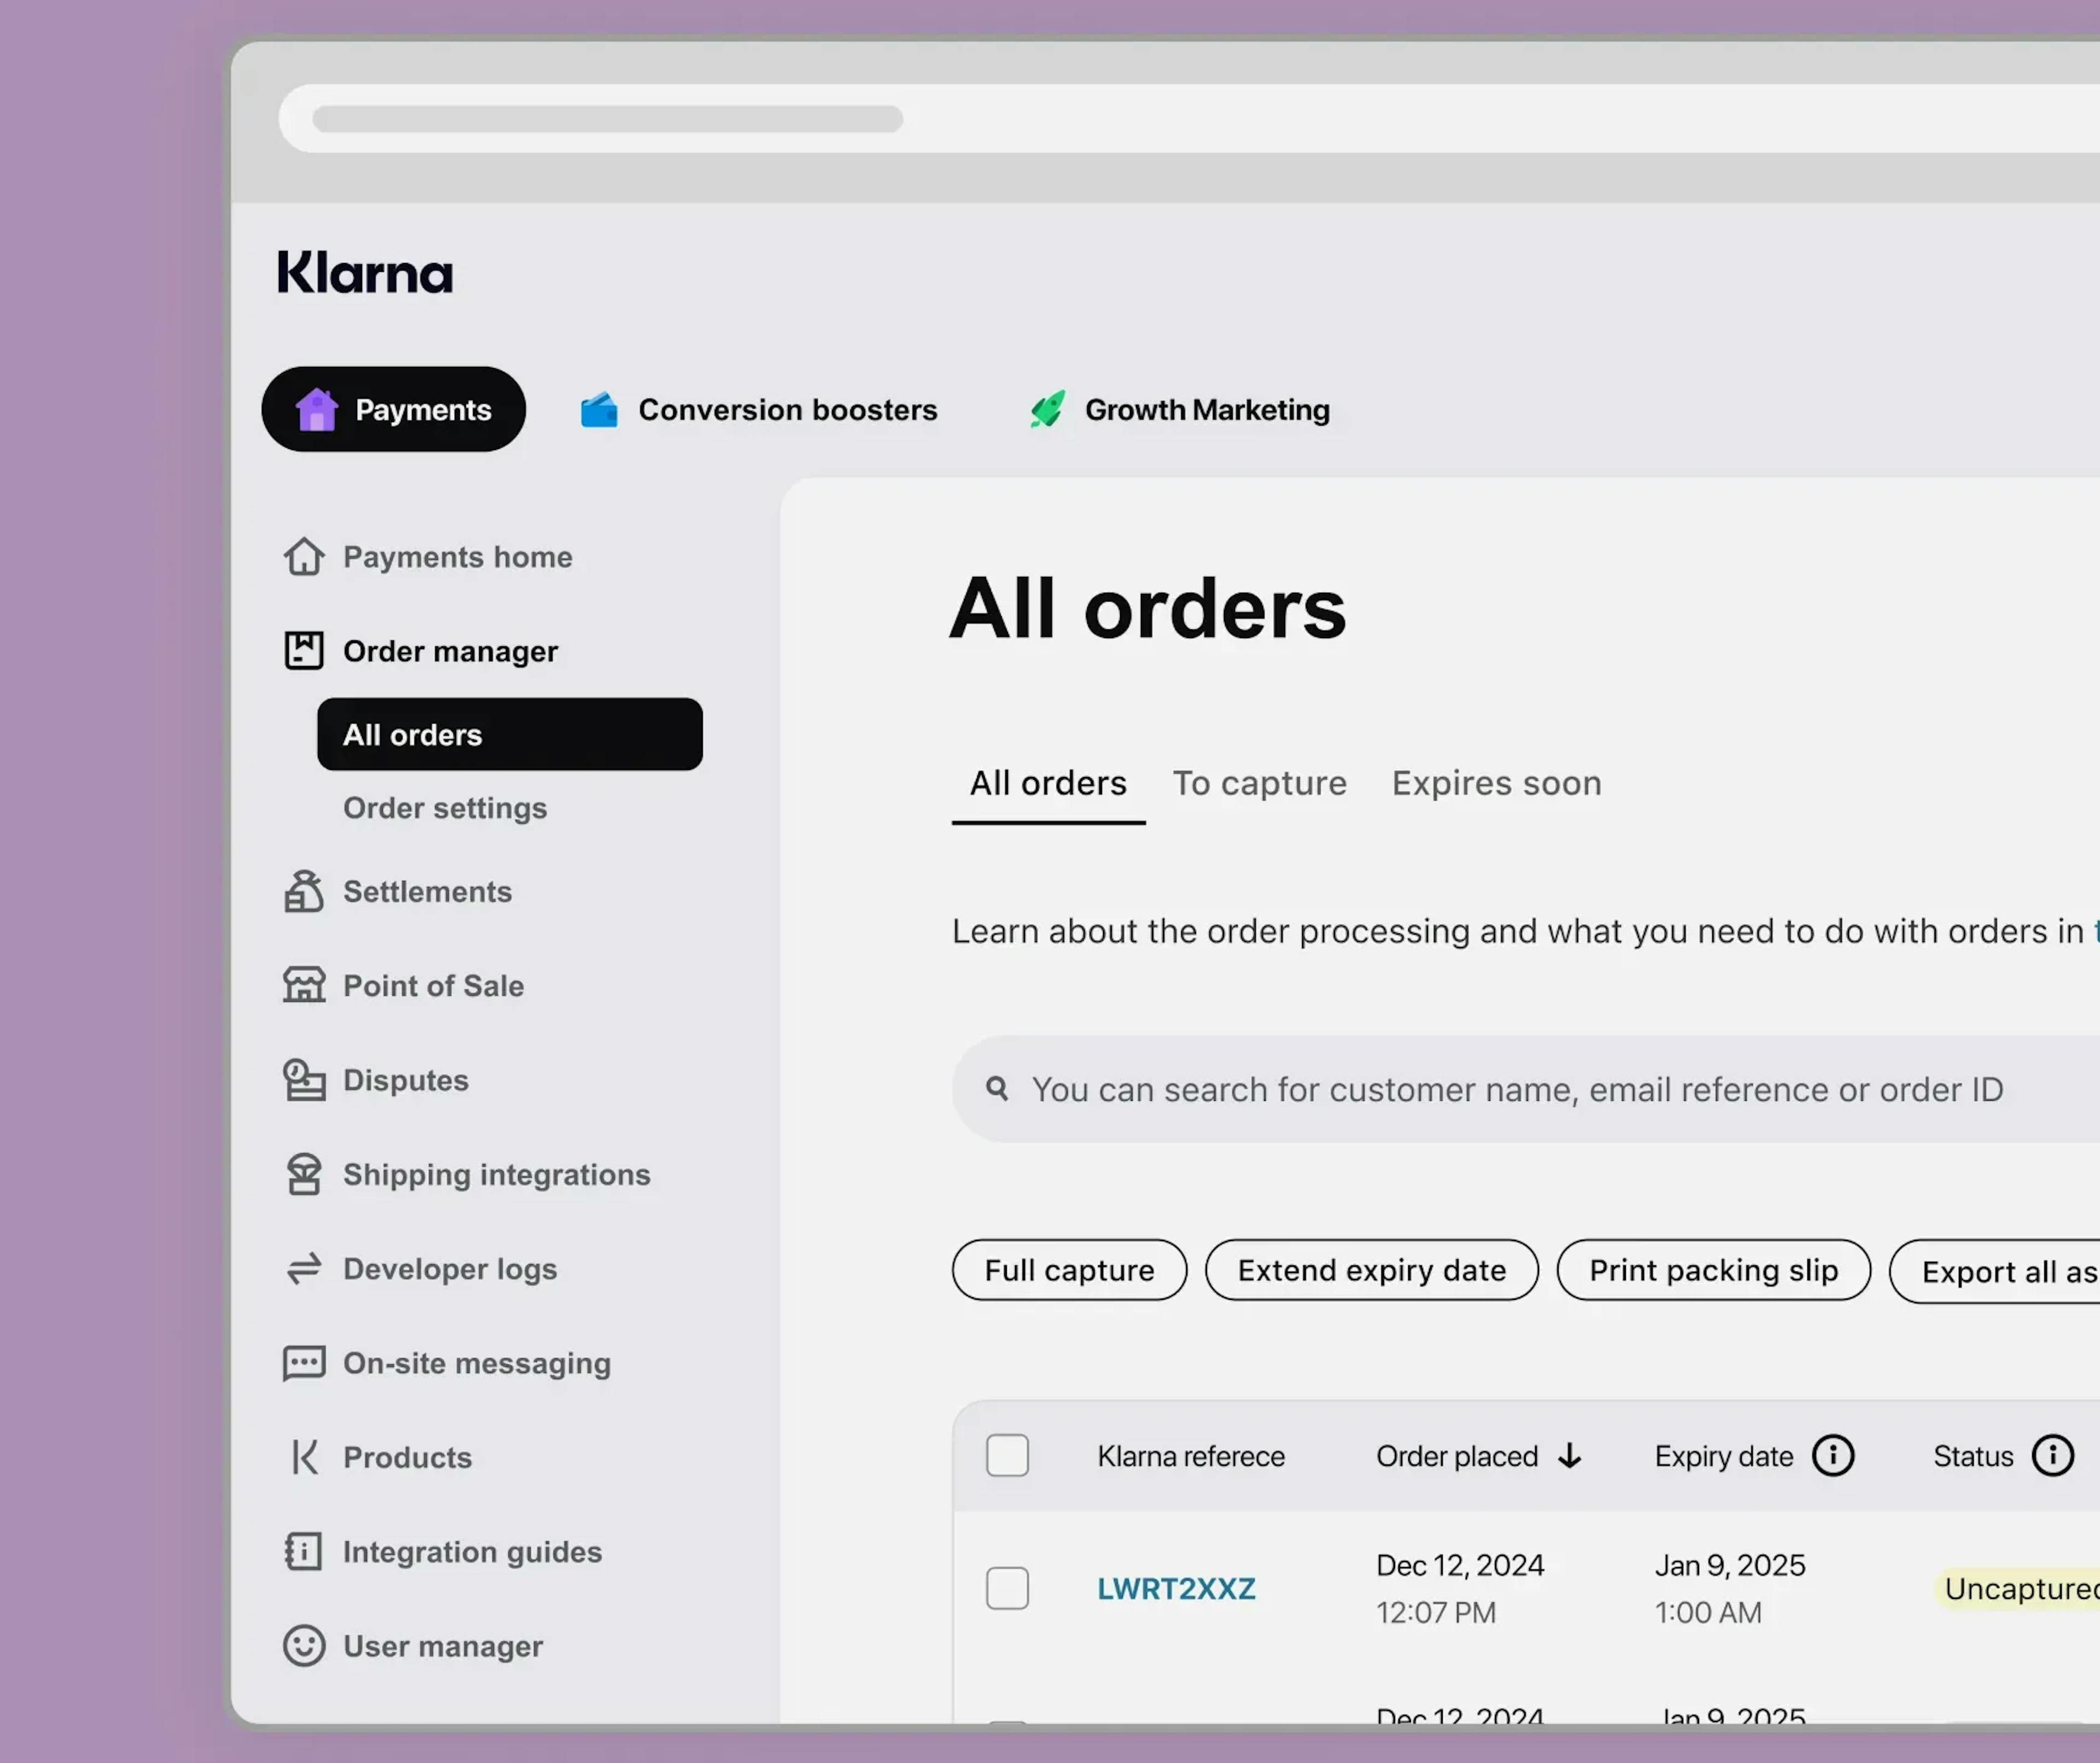Click the browser address bar
The height and width of the screenshot is (1763, 2100).
click(x=1189, y=118)
